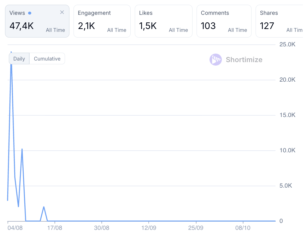Click the 25/09 date label on axis
Screen dimensions: 308x239
tap(196, 228)
